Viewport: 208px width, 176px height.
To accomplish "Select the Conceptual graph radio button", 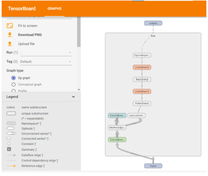I will tap(14, 84).
